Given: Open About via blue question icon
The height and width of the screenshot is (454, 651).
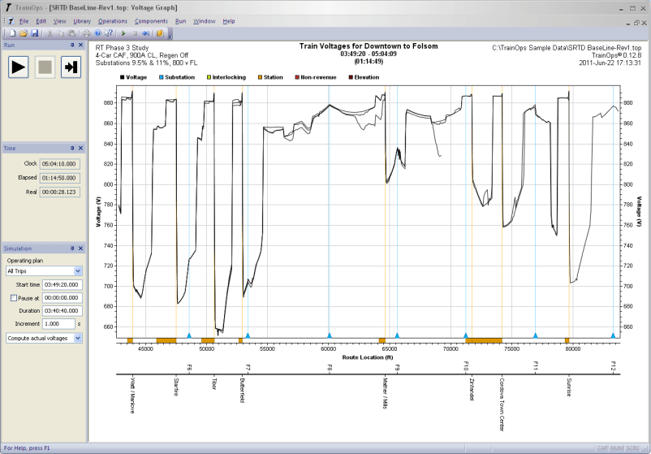Looking at the screenshot, I should (x=98, y=33).
